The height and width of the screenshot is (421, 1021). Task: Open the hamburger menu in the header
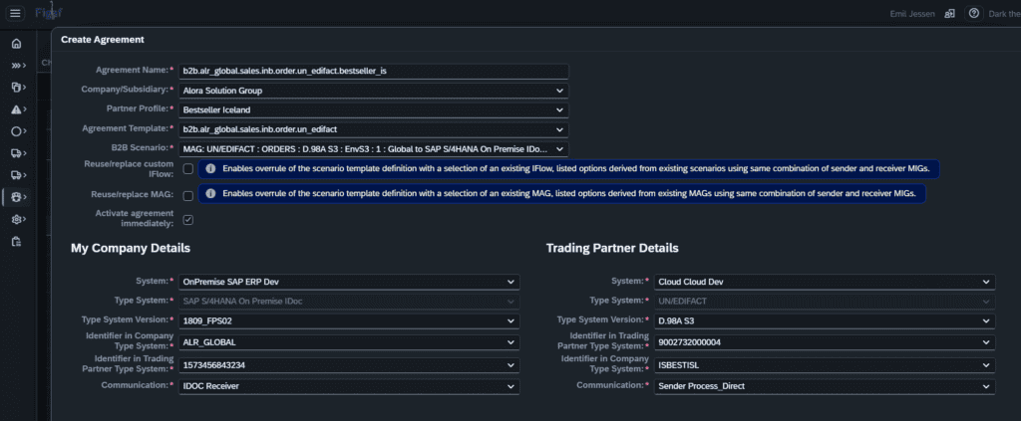pos(16,13)
